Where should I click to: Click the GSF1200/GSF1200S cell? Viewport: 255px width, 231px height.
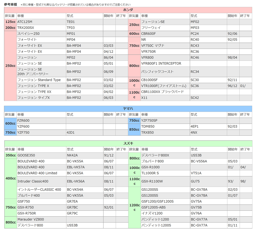[165, 202]
